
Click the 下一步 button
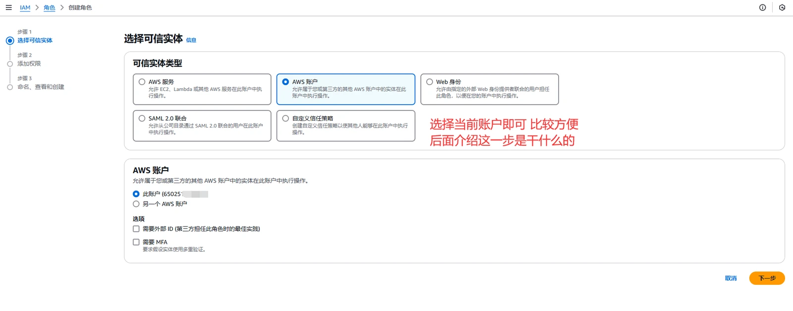tap(767, 278)
